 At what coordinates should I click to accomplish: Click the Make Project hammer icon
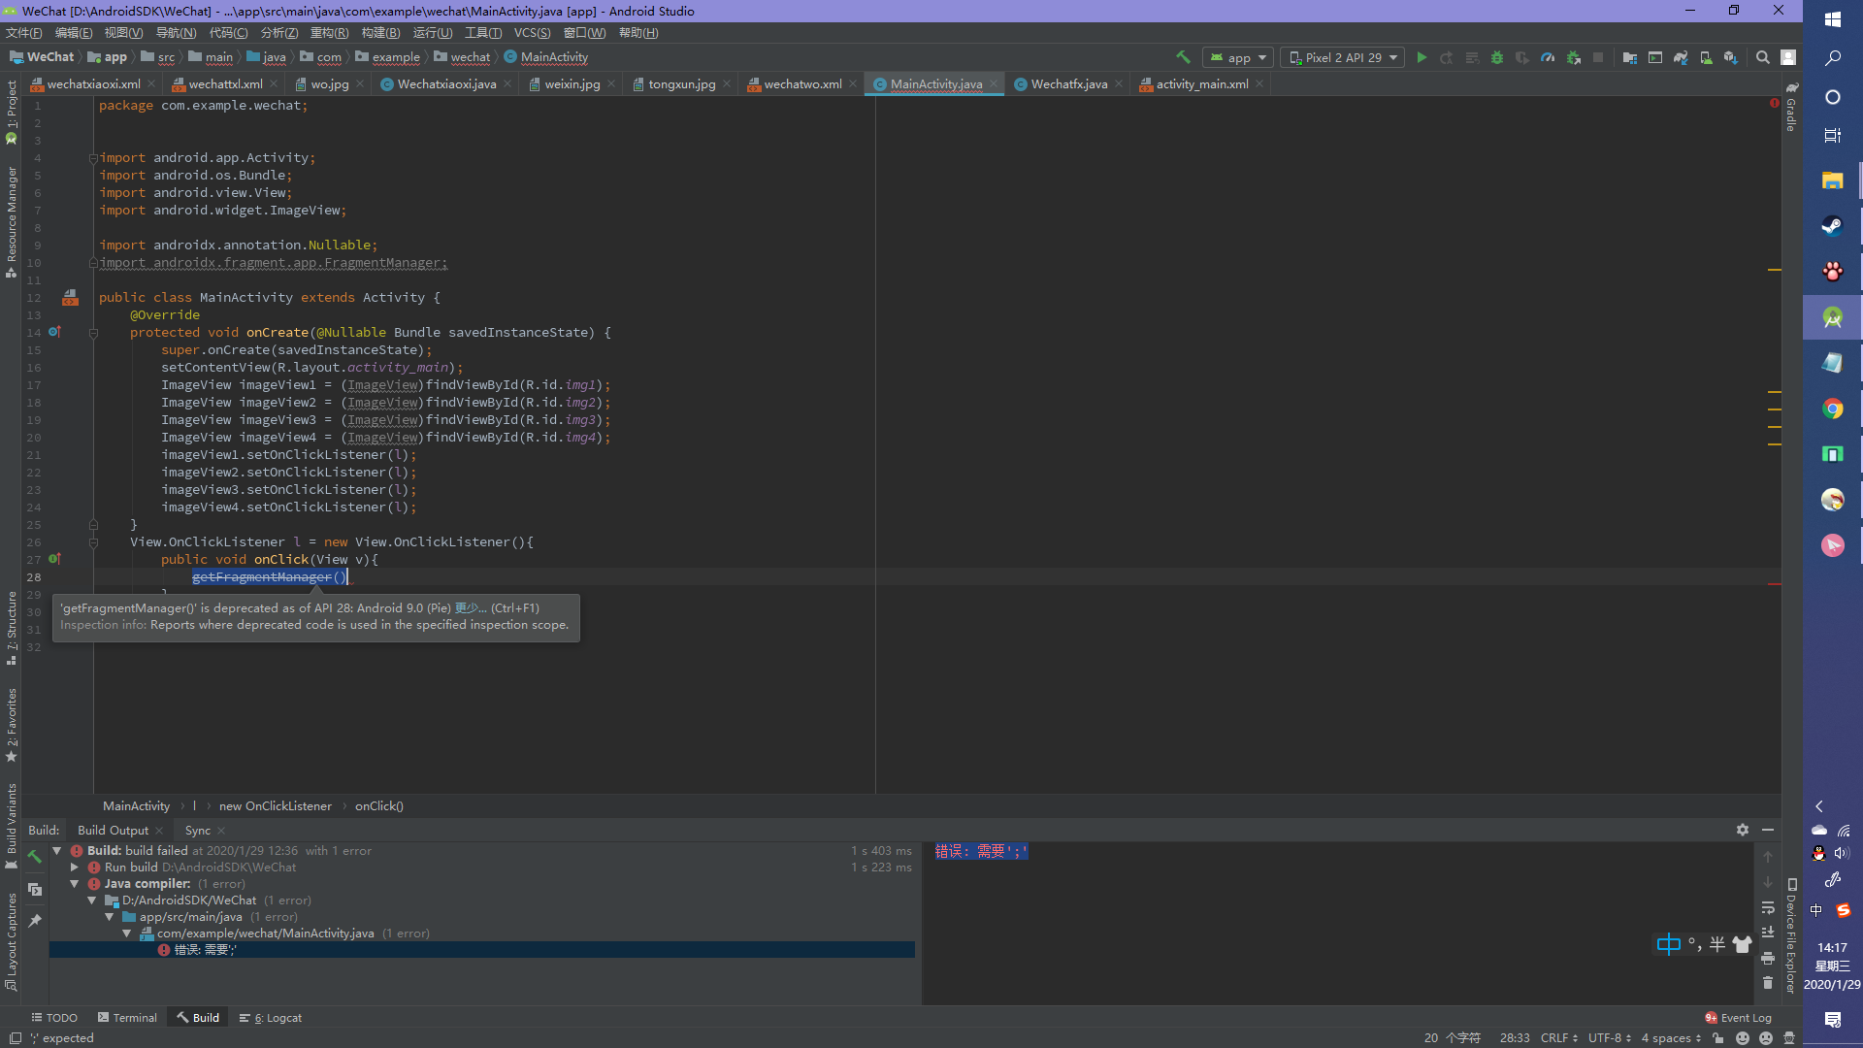click(1183, 57)
